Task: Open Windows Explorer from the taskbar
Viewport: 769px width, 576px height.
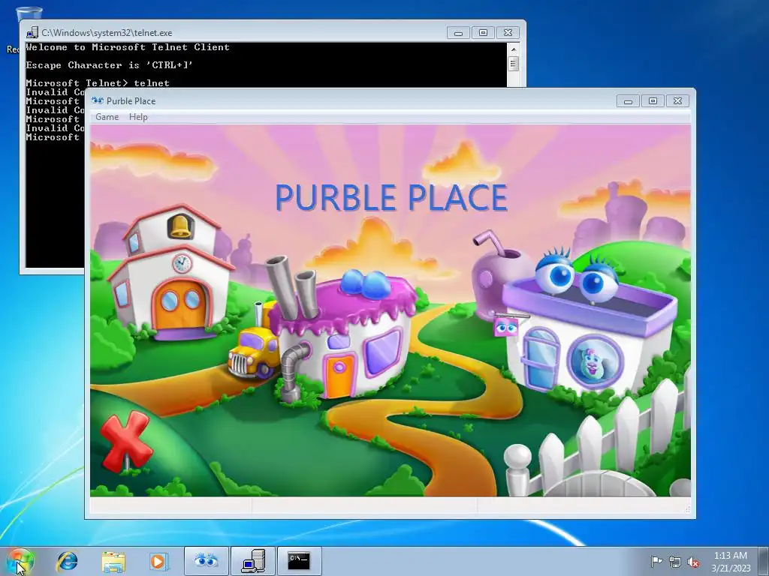Action: click(113, 561)
